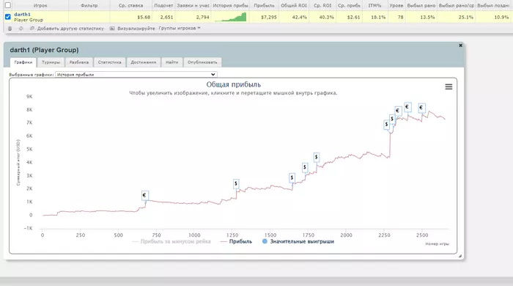The width and height of the screenshot is (513, 286).
Task: Sort by the 'Ср. ставка' column header
Action: [x=131, y=6]
